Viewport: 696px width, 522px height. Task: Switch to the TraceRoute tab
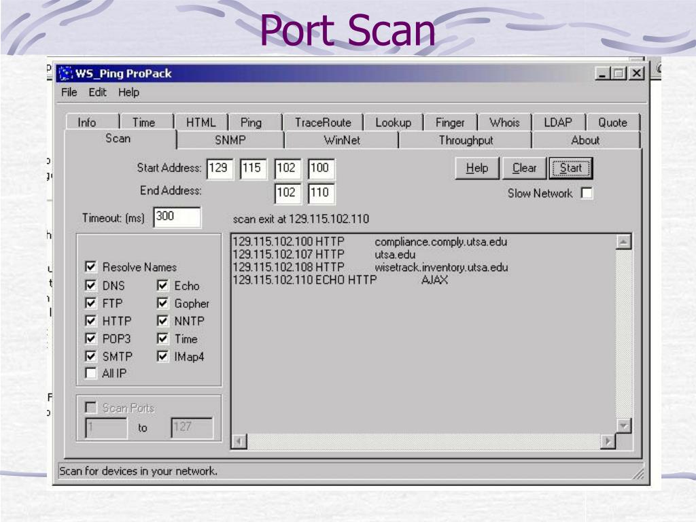323,122
